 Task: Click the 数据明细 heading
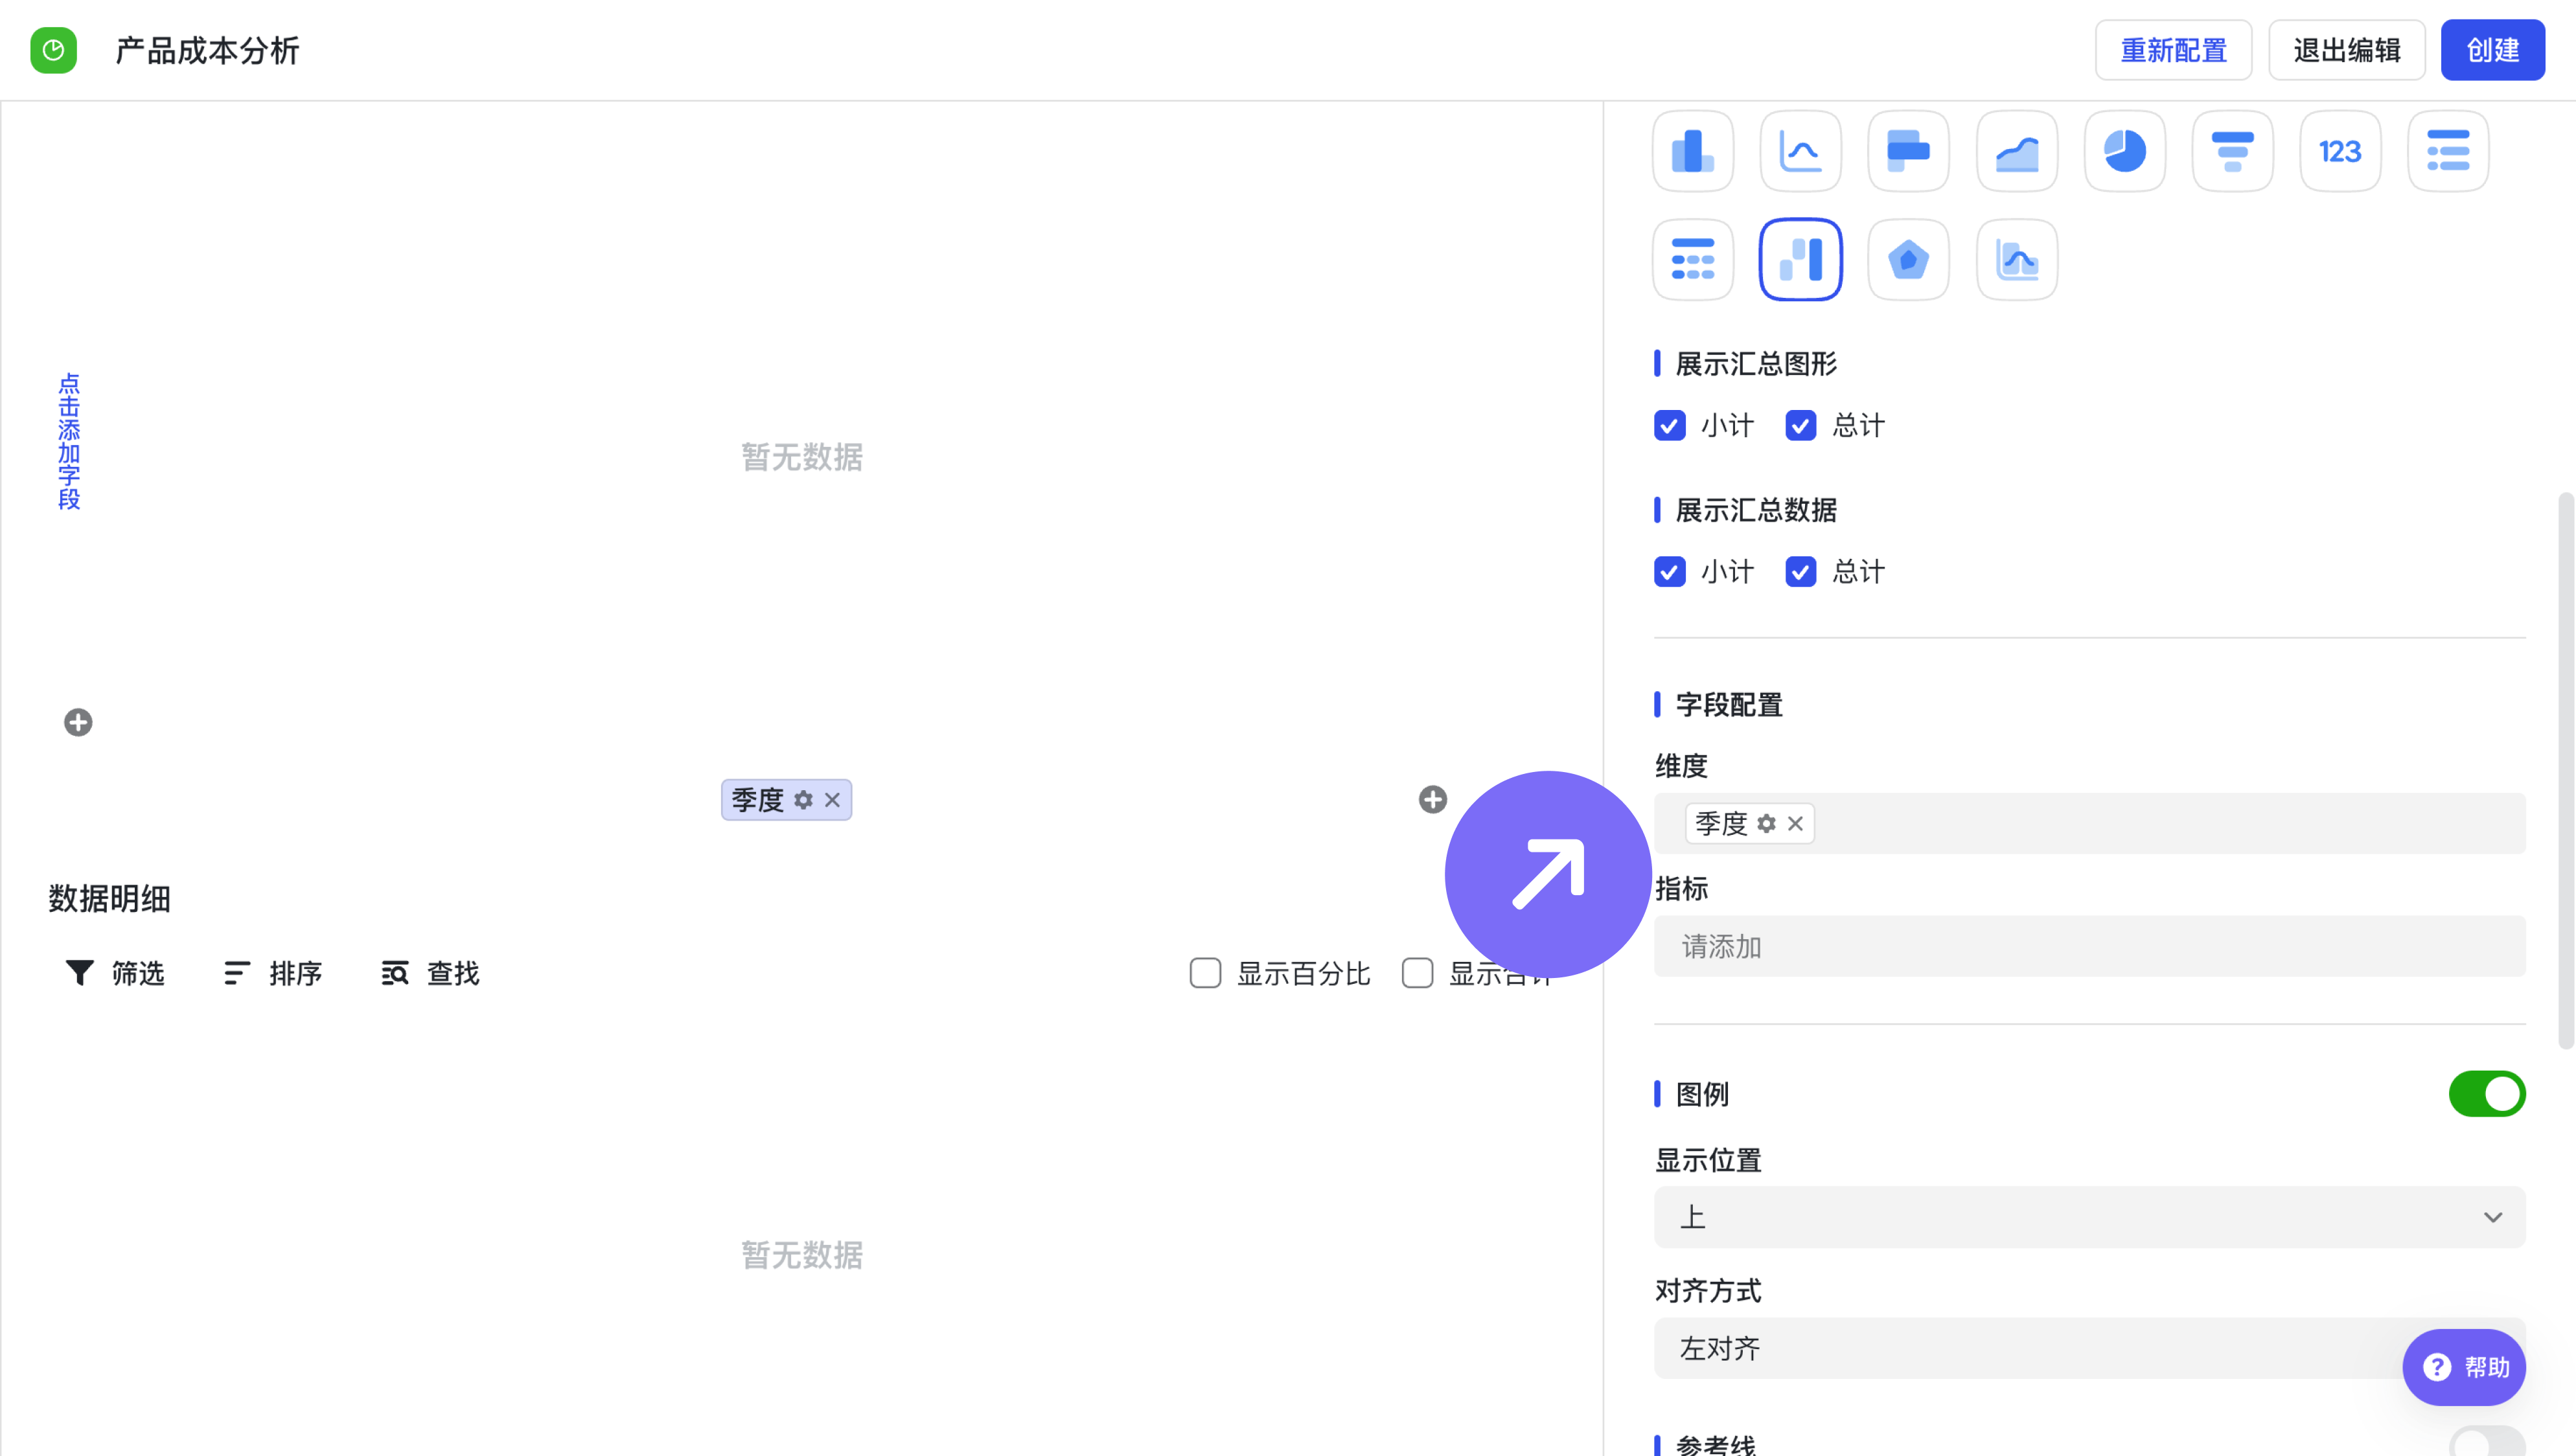[x=110, y=898]
